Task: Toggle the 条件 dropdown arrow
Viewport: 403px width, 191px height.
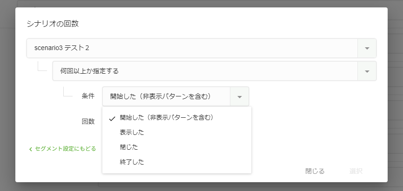Action: [240, 96]
